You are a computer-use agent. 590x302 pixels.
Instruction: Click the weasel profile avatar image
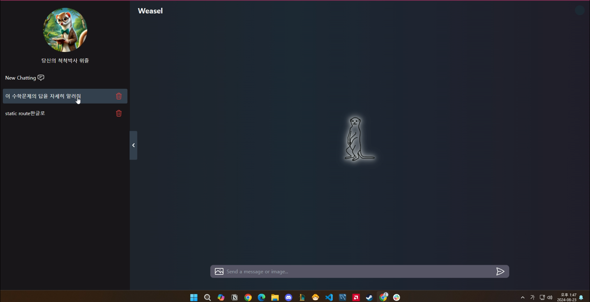pyautogui.click(x=65, y=30)
